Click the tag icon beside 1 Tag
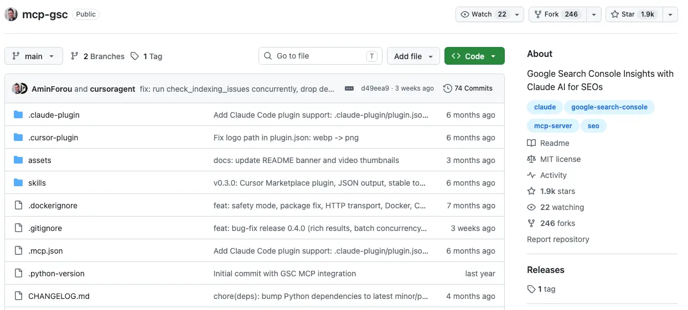This screenshot has width=688, height=310. point(135,56)
